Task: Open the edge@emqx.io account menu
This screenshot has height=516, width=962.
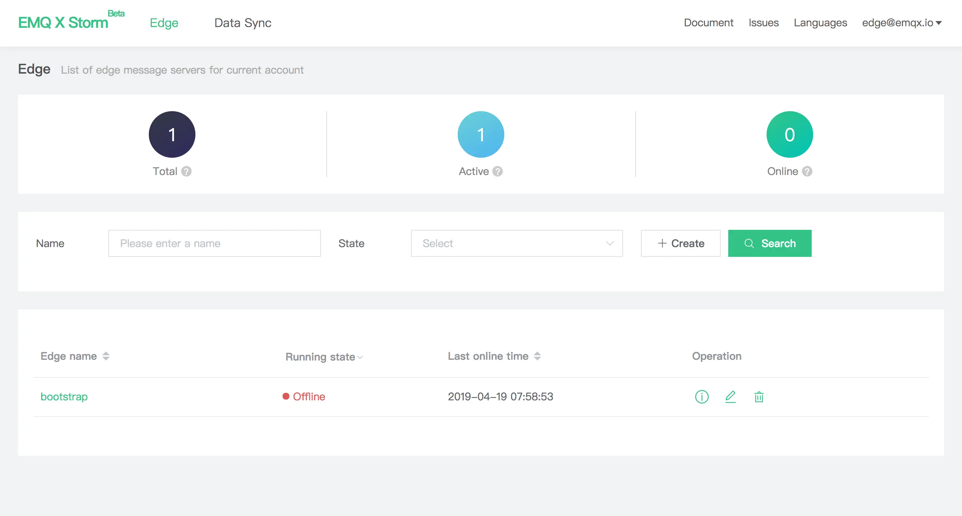Action: pos(901,23)
